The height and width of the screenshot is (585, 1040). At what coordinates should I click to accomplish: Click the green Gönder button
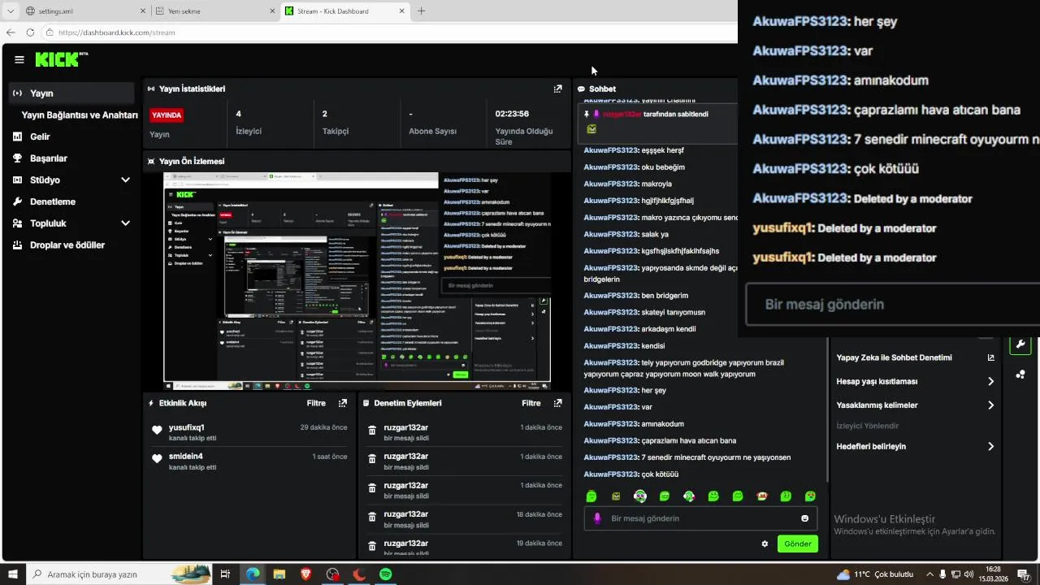(798, 544)
